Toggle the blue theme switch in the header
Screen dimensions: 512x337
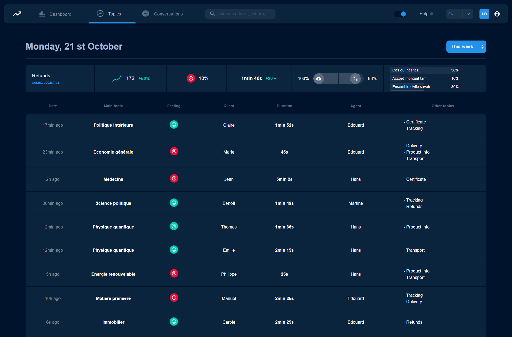pyautogui.click(x=400, y=14)
